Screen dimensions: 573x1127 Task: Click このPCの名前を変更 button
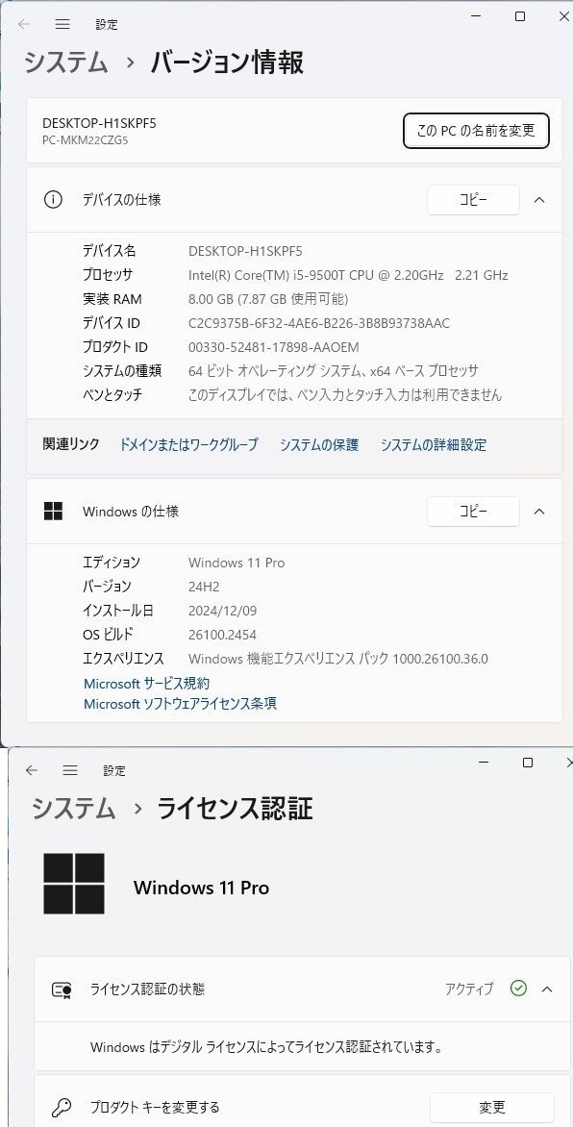(476, 131)
